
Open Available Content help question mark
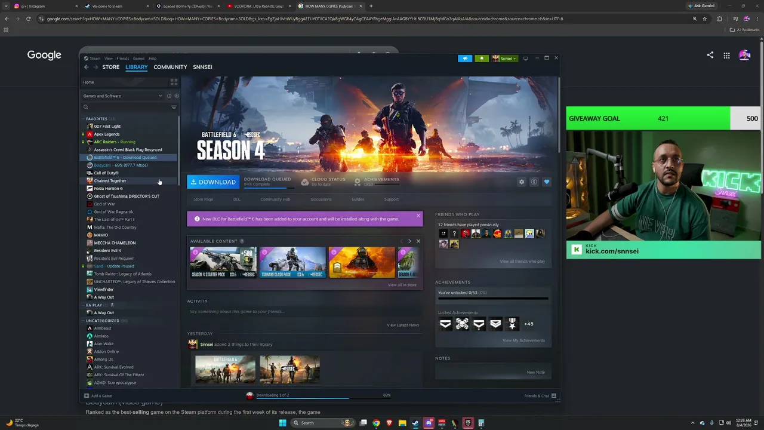click(x=242, y=241)
